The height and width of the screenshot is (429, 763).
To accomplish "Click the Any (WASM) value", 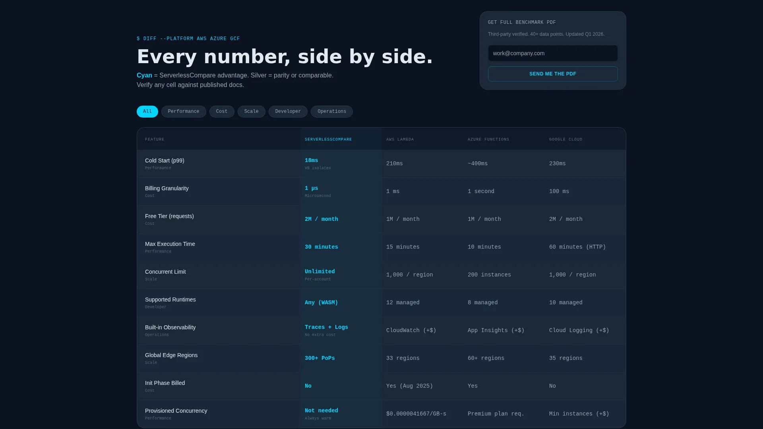I will tap(321, 303).
